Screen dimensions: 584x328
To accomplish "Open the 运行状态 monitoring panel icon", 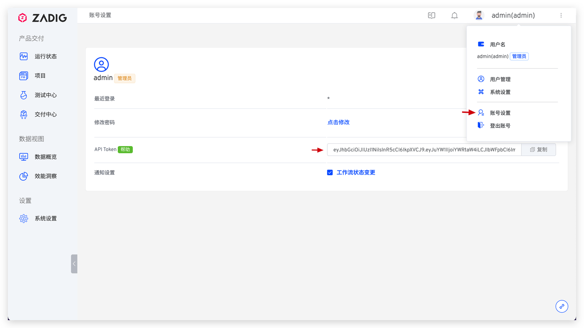I will coord(23,56).
